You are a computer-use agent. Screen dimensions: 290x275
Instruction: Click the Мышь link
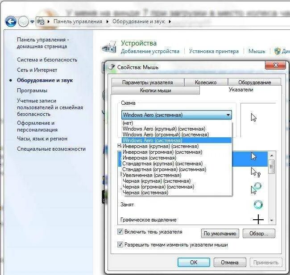coord(257,51)
